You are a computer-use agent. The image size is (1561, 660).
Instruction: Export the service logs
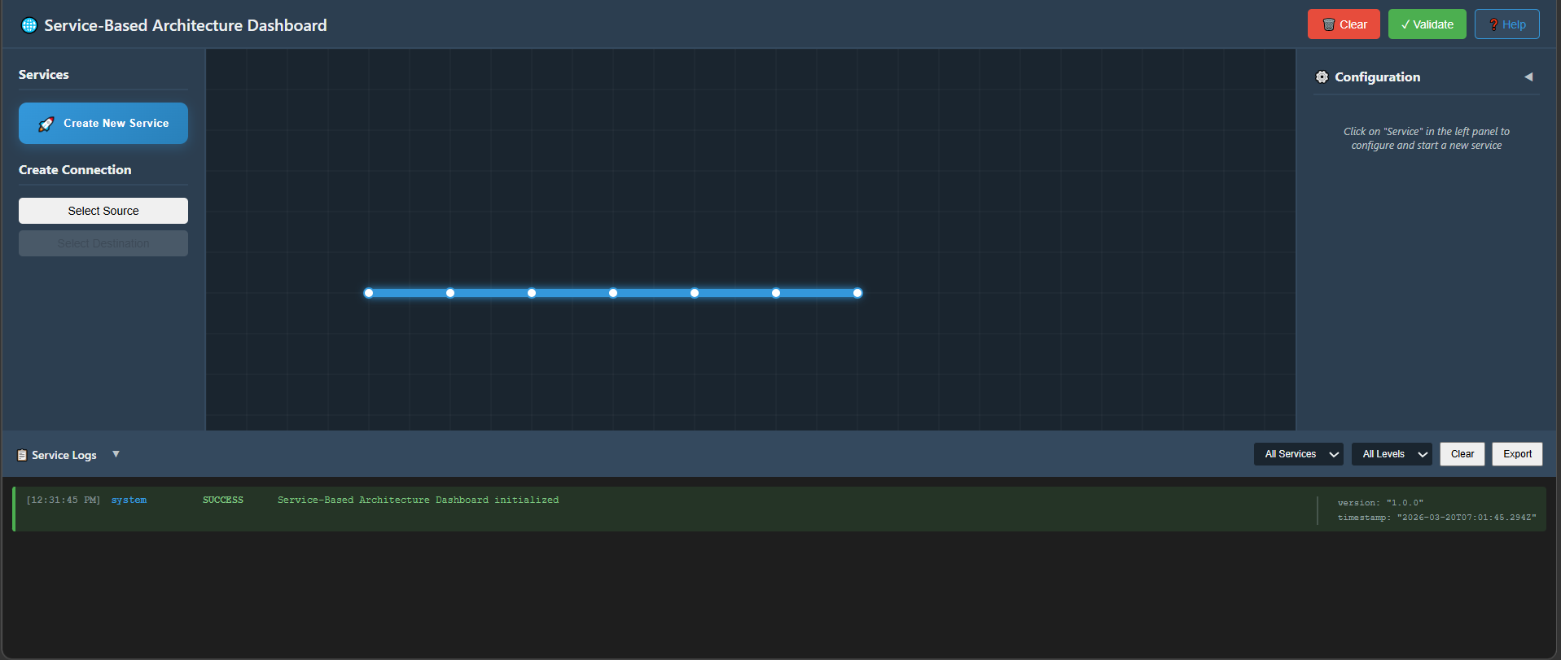pos(1517,454)
